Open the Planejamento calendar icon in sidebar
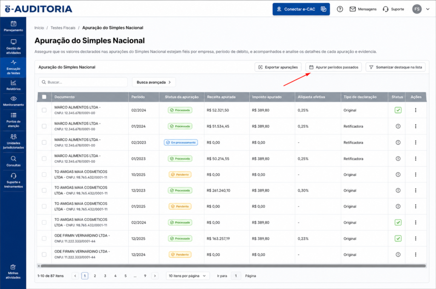The height and width of the screenshot is (289, 436). (13, 23)
